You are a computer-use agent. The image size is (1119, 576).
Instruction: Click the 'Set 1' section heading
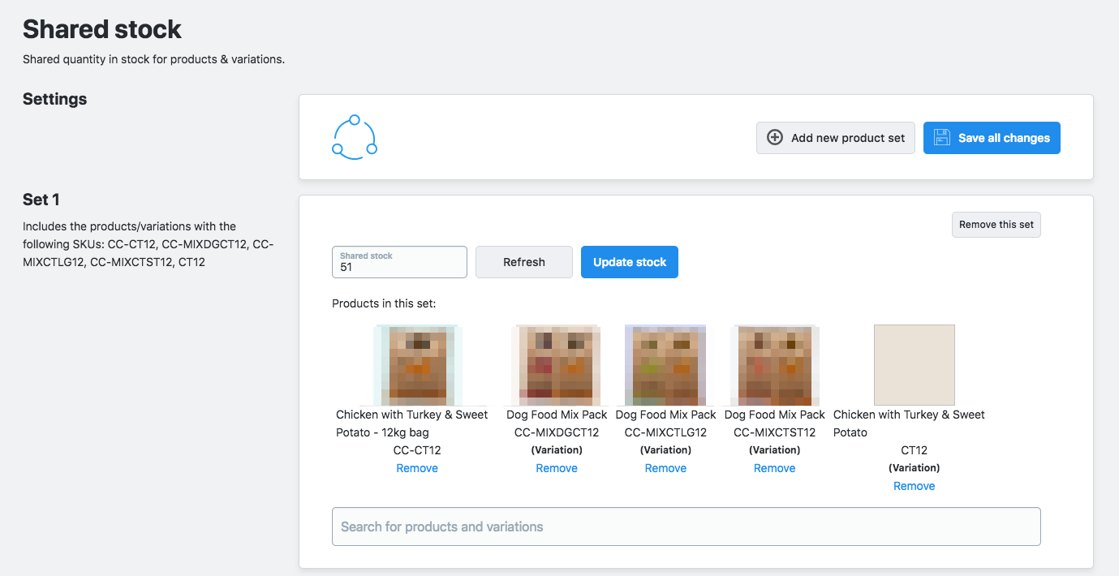41,200
